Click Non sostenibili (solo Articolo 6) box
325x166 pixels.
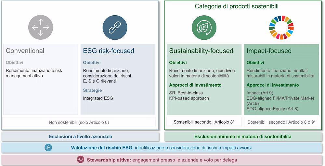(x=79, y=122)
